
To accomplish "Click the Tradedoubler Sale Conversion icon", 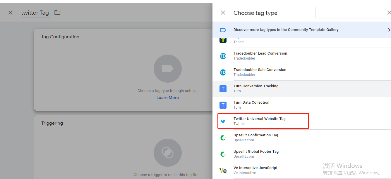I will 223,72.
